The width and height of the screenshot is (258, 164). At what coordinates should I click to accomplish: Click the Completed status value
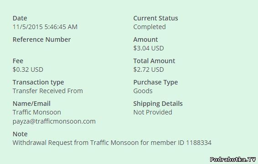click(x=150, y=27)
